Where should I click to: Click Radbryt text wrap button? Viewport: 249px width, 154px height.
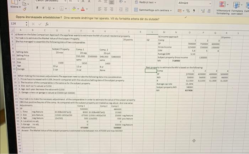tap(145, 2)
